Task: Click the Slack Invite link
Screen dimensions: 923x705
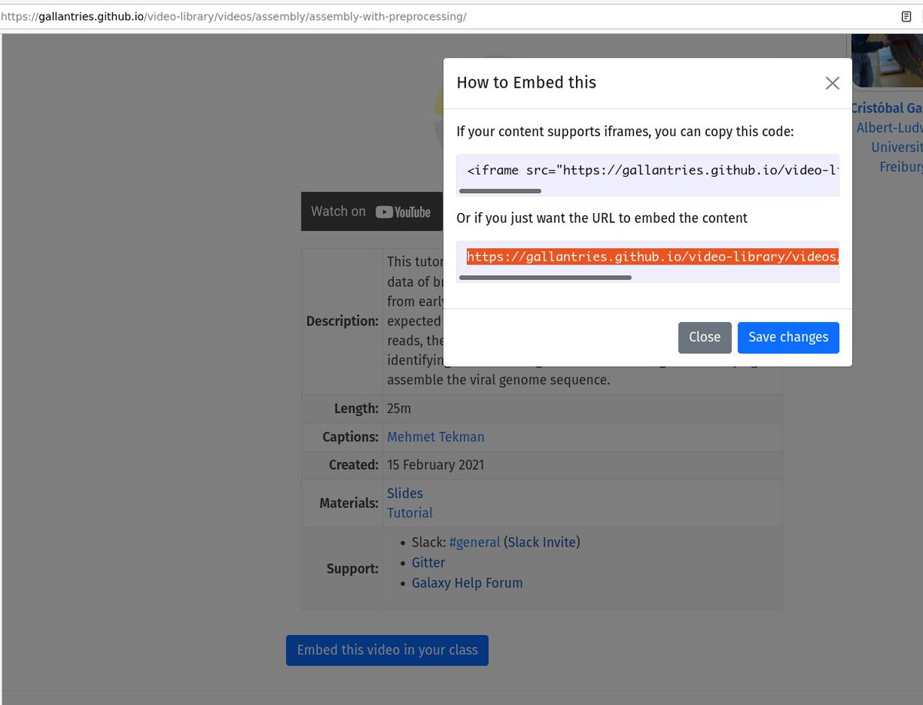Action: pos(541,542)
